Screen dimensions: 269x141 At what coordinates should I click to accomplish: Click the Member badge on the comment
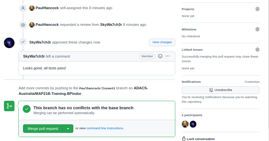147,56
